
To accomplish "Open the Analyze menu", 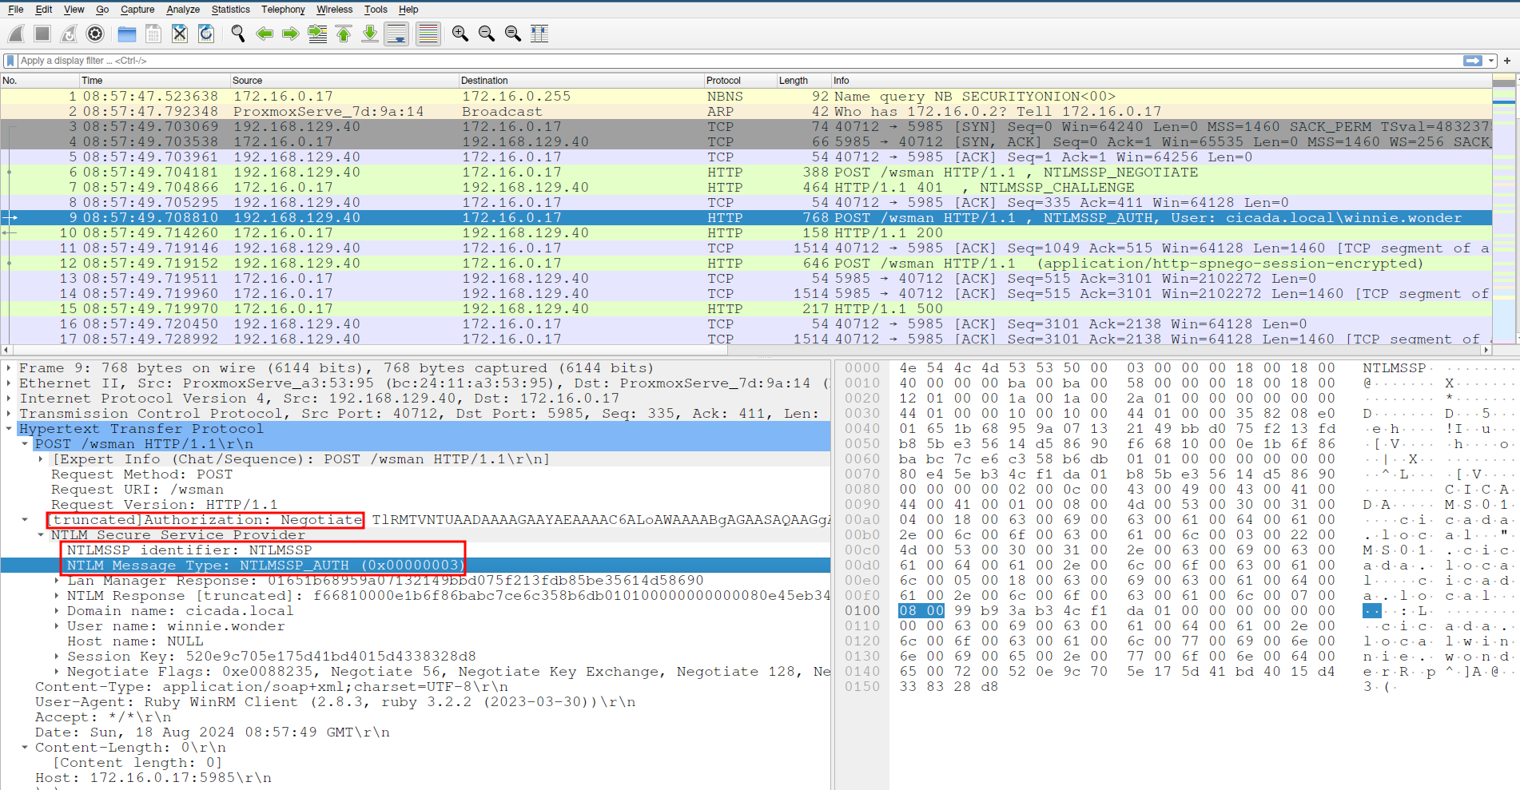I will (183, 10).
